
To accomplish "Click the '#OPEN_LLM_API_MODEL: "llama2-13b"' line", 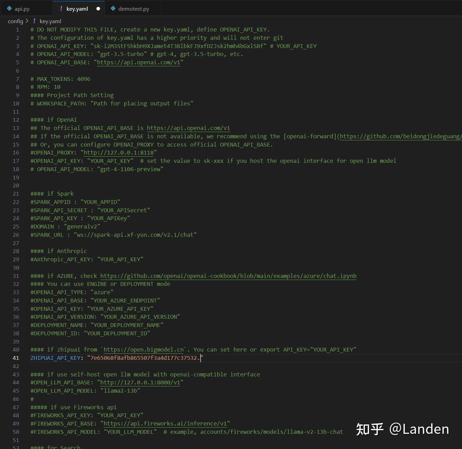I will click(85, 391).
